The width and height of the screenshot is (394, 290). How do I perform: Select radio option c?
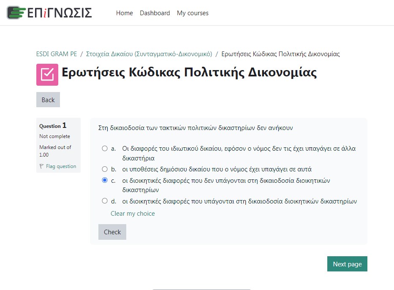coord(105,180)
